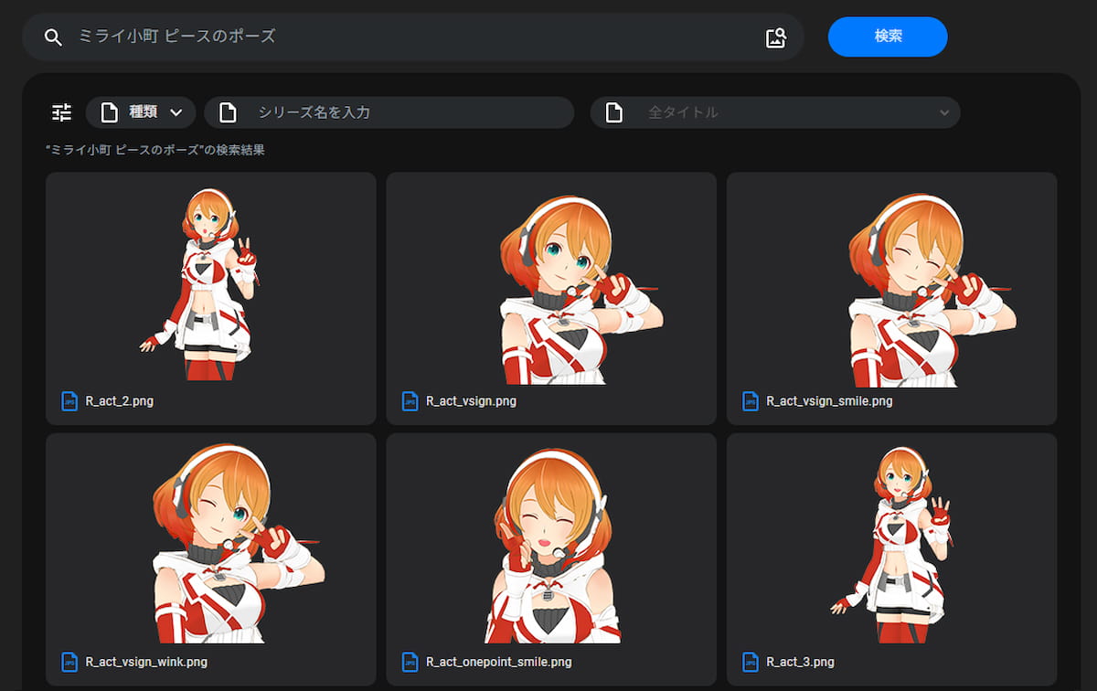Screen dimensions: 1097x691
Task: Click the magnifying glass search icon
Action: click(53, 37)
